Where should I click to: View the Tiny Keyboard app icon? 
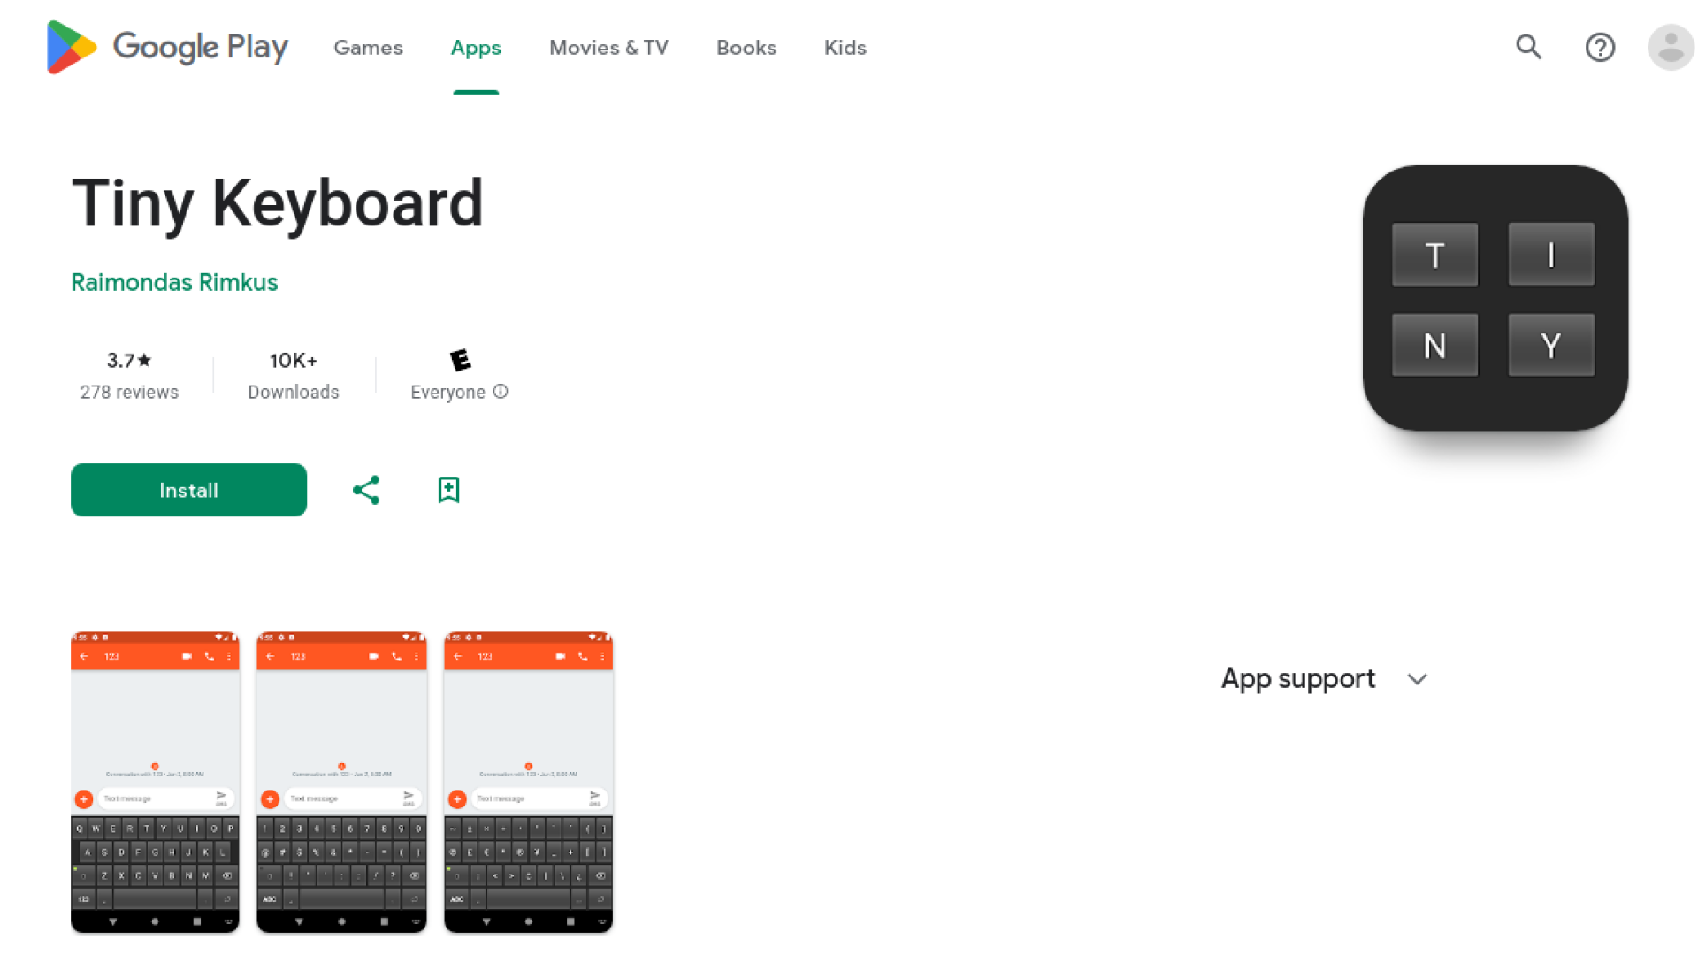click(x=1495, y=301)
